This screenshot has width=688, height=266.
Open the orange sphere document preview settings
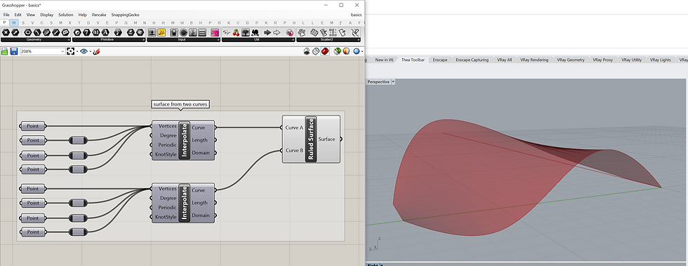click(346, 51)
